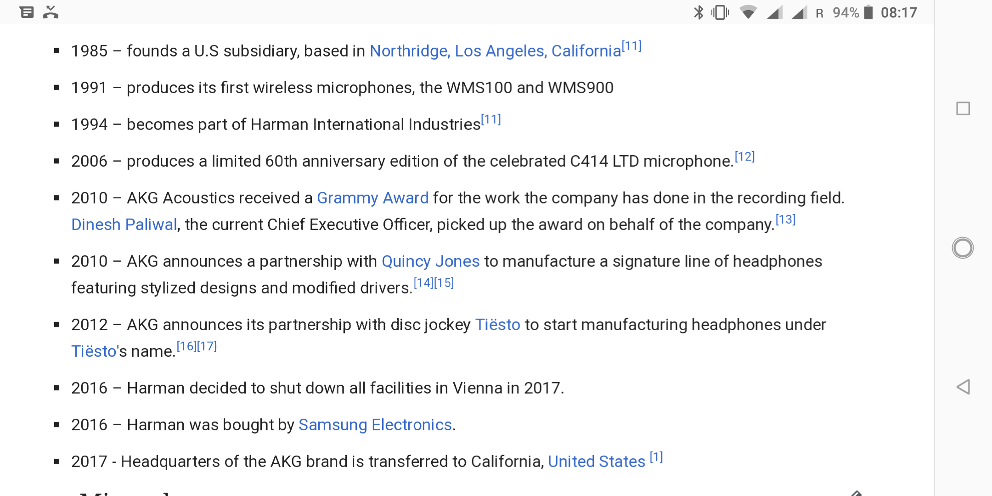The height and width of the screenshot is (496, 992).
Task: Open the Grammy Award link
Action: (372, 198)
